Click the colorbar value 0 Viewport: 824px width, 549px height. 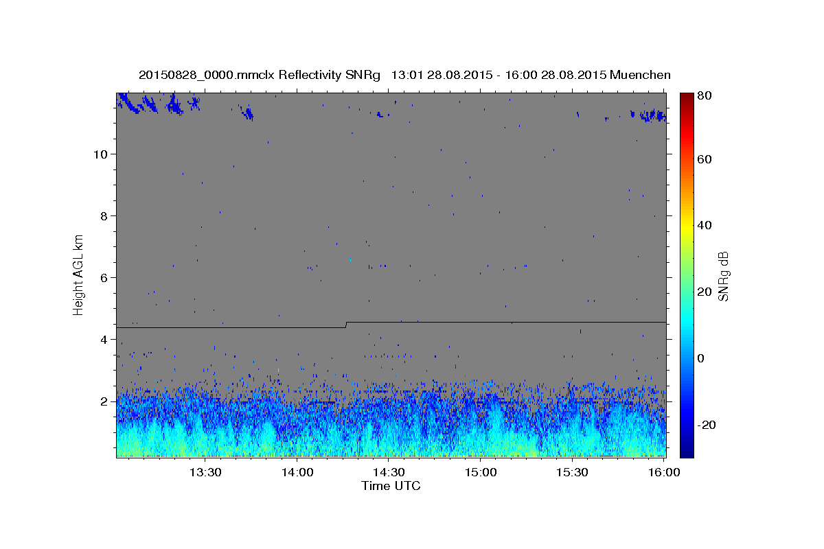[702, 358]
